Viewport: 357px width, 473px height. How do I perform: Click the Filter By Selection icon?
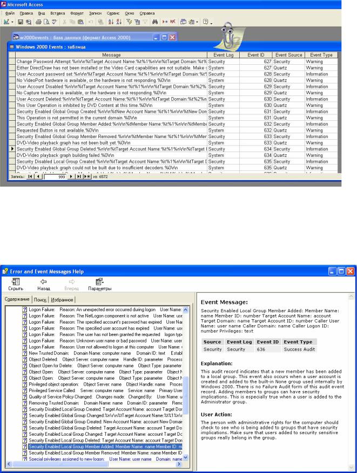click(129, 22)
